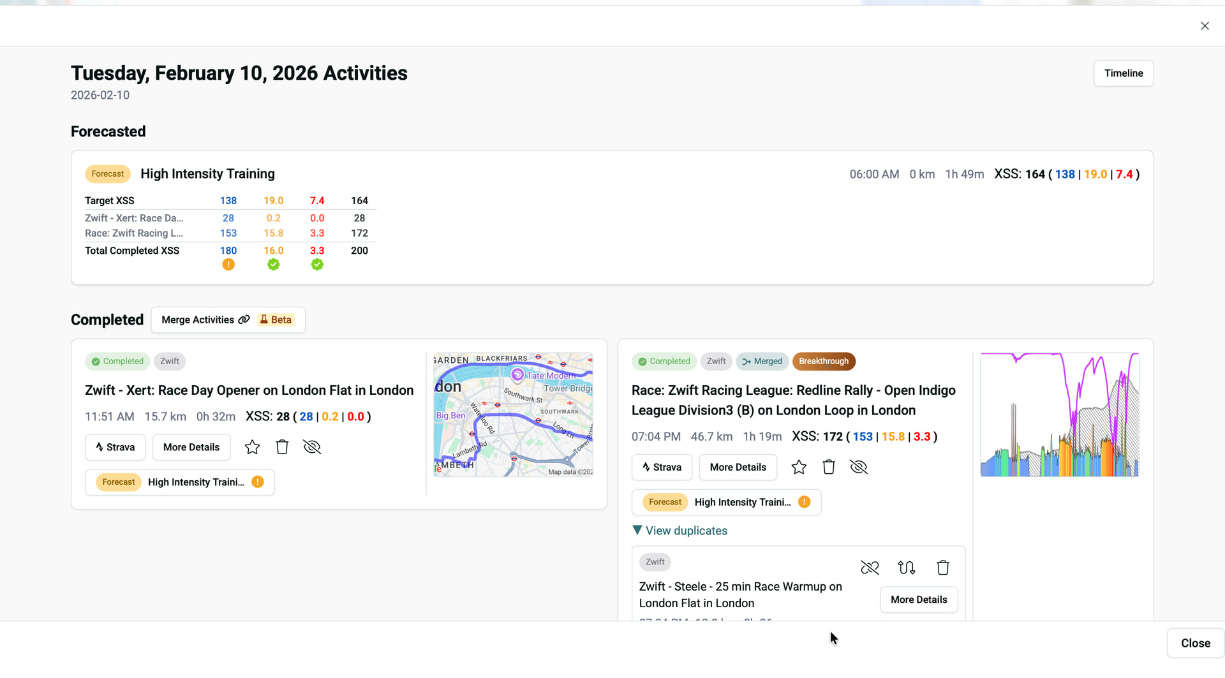Collapse the View duplicates section
Screen dimensions: 1225x678
pos(680,531)
